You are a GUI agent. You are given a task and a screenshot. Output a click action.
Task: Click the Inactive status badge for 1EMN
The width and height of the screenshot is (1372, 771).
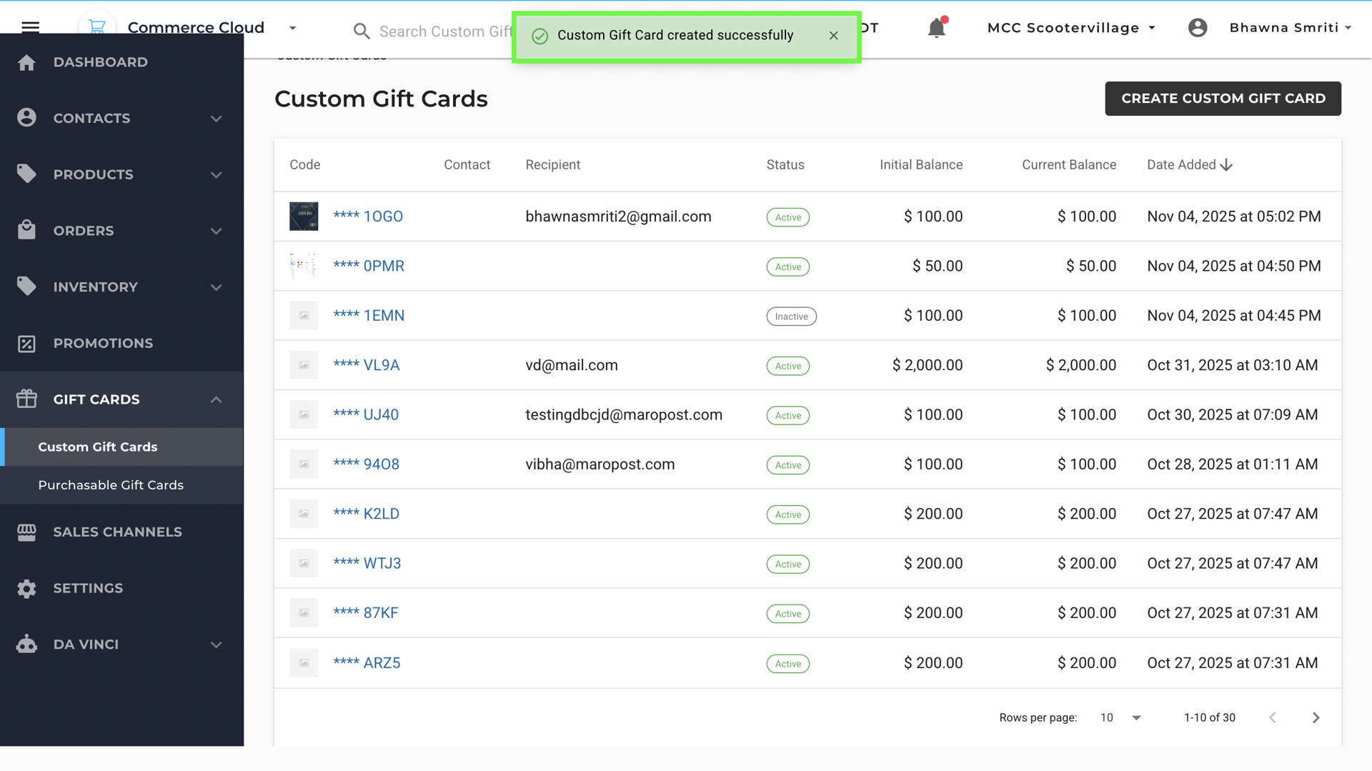coord(791,317)
